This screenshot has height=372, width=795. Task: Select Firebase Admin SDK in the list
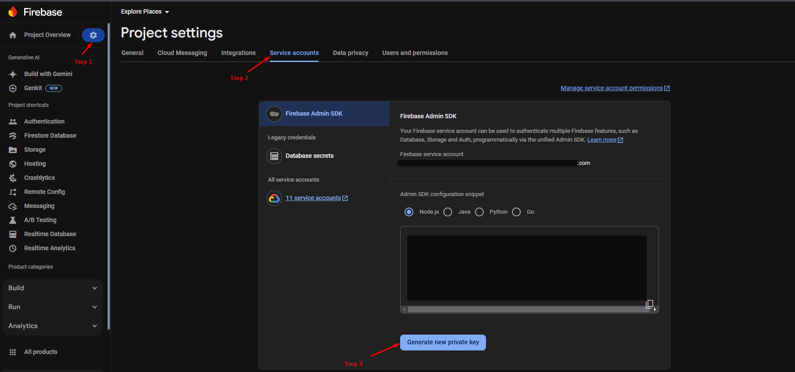pos(324,114)
